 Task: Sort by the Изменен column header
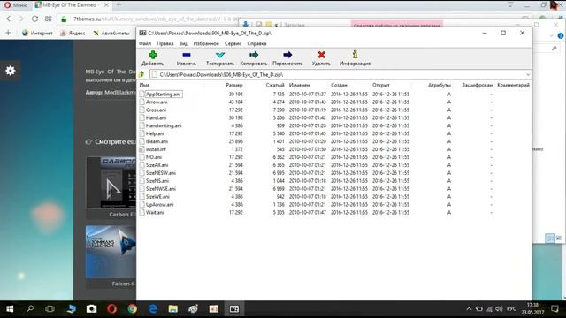(299, 85)
